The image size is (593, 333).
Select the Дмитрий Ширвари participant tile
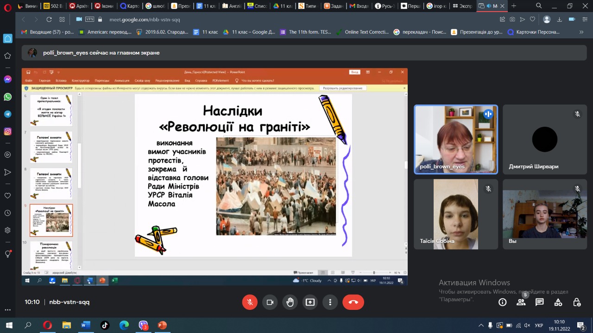(545, 140)
